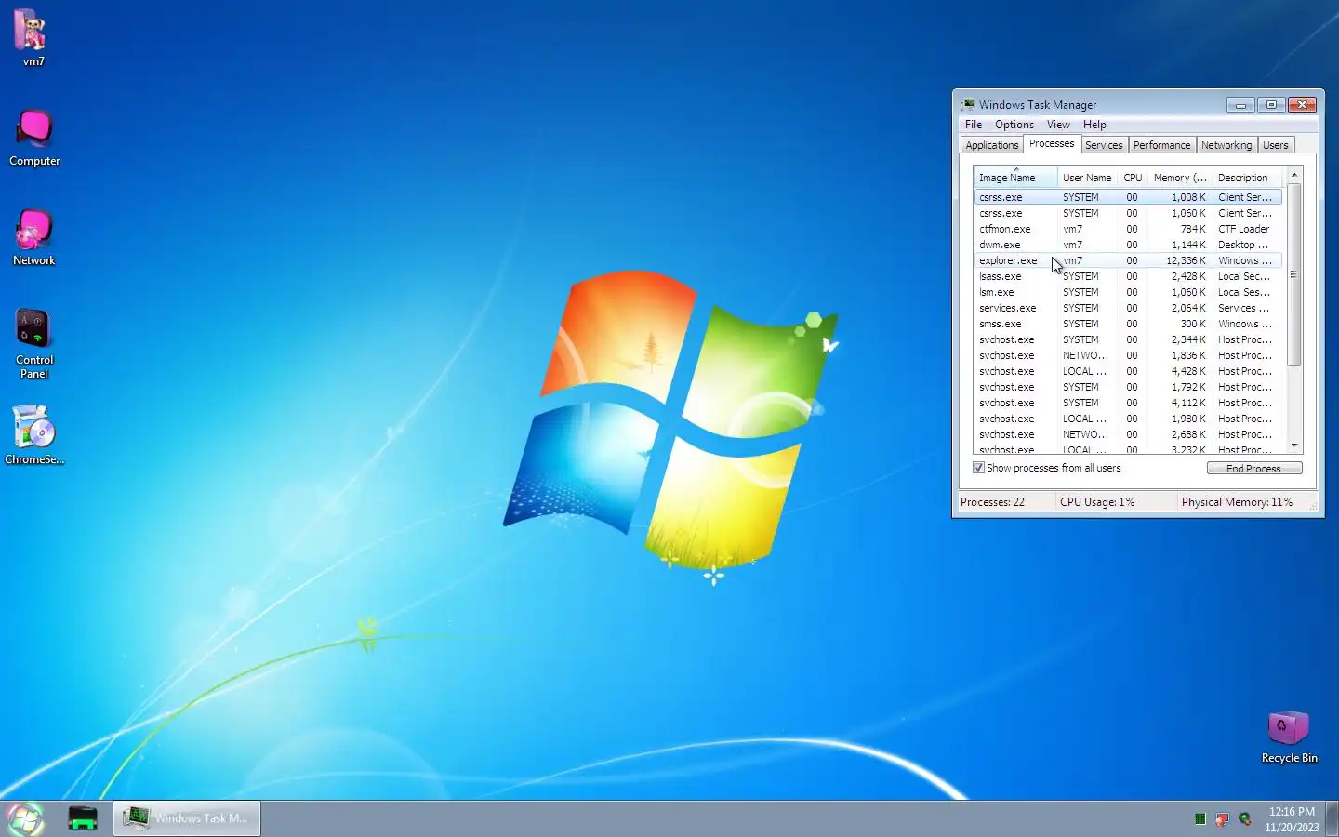The width and height of the screenshot is (1339, 837).
Task: Click the Show desktop strip at taskbar end
Action: pos(1332,818)
